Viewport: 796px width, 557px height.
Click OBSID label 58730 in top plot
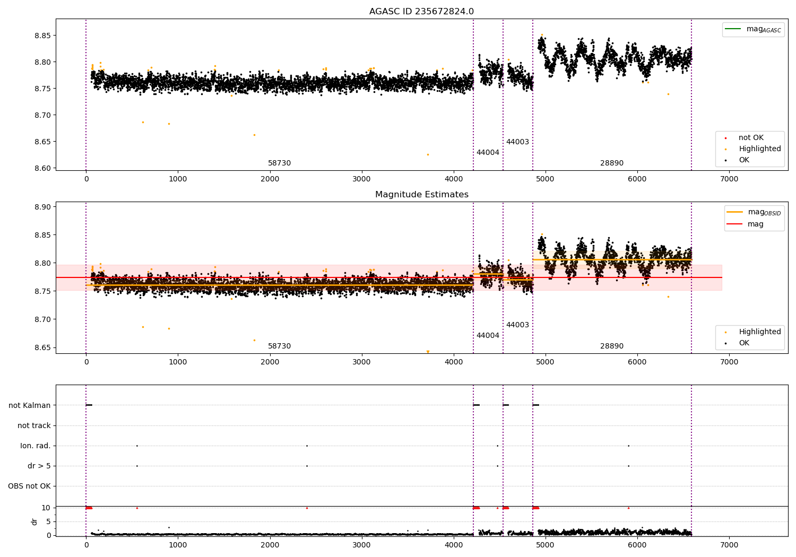(279, 163)
